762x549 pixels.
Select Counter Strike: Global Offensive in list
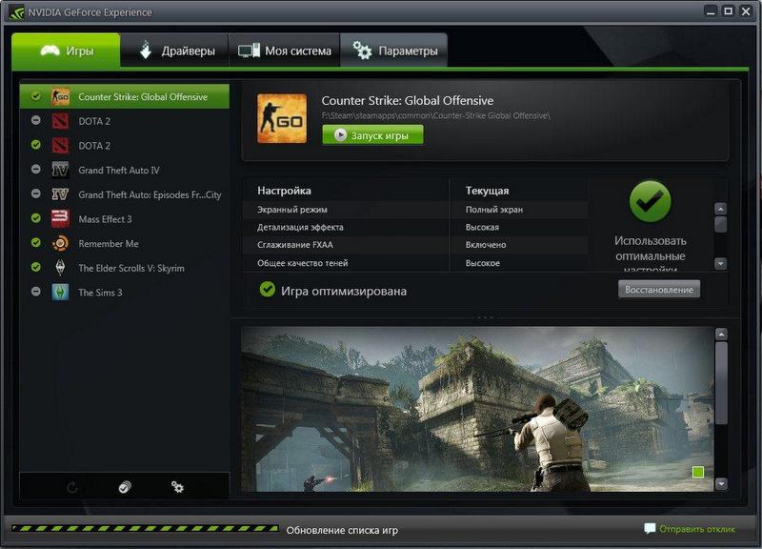tap(125, 97)
